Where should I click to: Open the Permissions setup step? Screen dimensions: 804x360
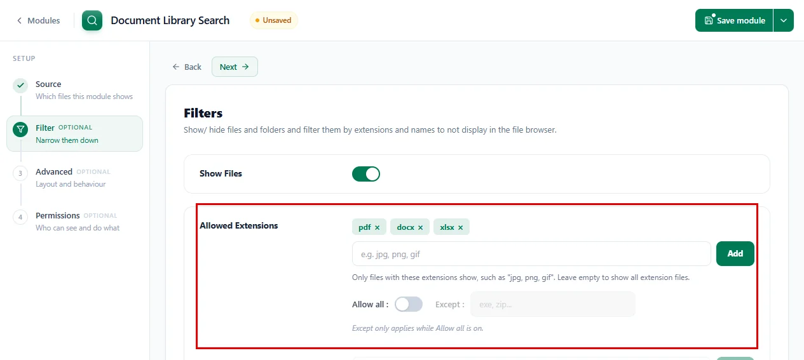coord(74,221)
